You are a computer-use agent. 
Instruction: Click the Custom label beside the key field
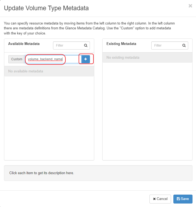tap(17, 59)
